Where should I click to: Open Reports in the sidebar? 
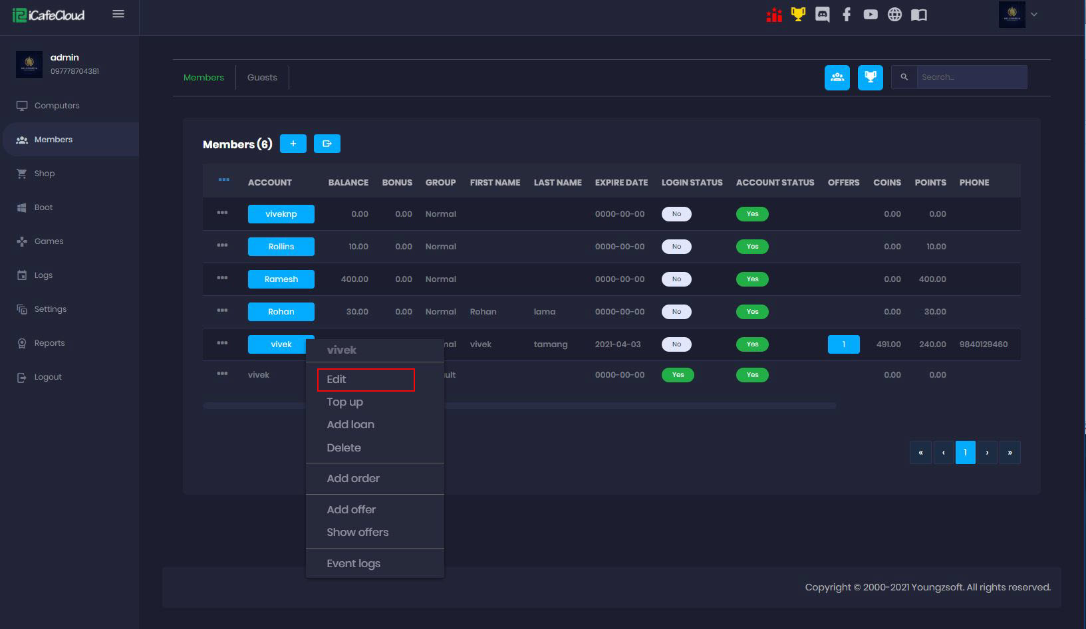coord(49,343)
